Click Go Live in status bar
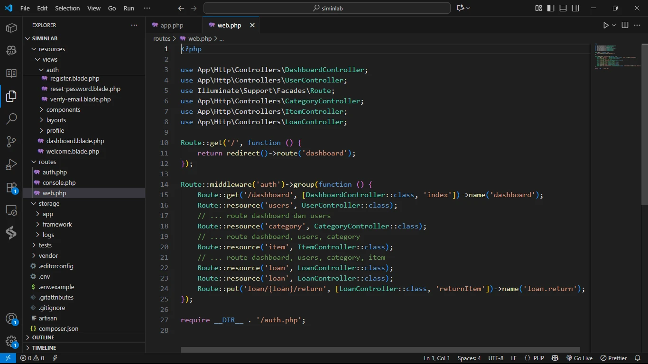The height and width of the screenshot is (364, 648). pyautogui.click(x=579, y=358)
